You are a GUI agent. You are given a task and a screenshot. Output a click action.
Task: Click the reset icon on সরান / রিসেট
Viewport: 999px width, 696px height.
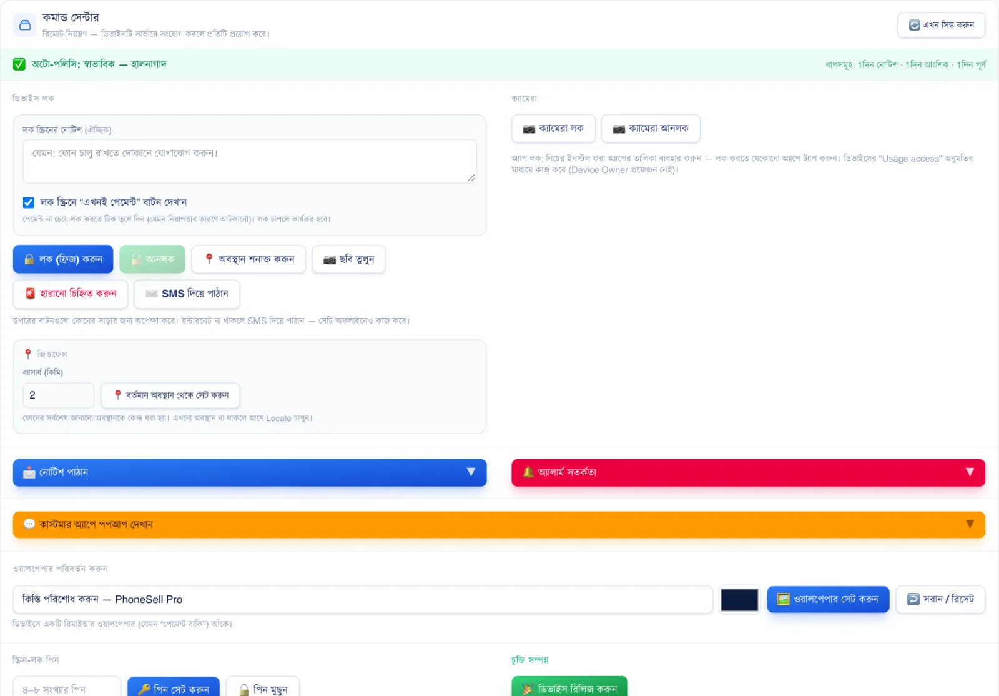(x=913, y=599)
